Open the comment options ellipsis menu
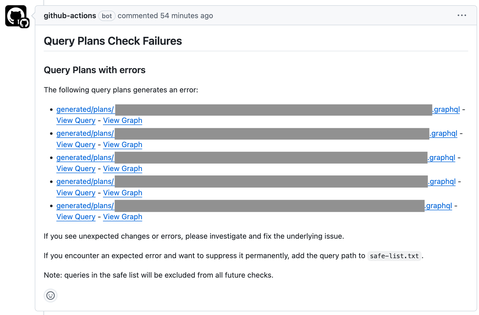The width and height of the screenshot is (479, 315). 462,16
